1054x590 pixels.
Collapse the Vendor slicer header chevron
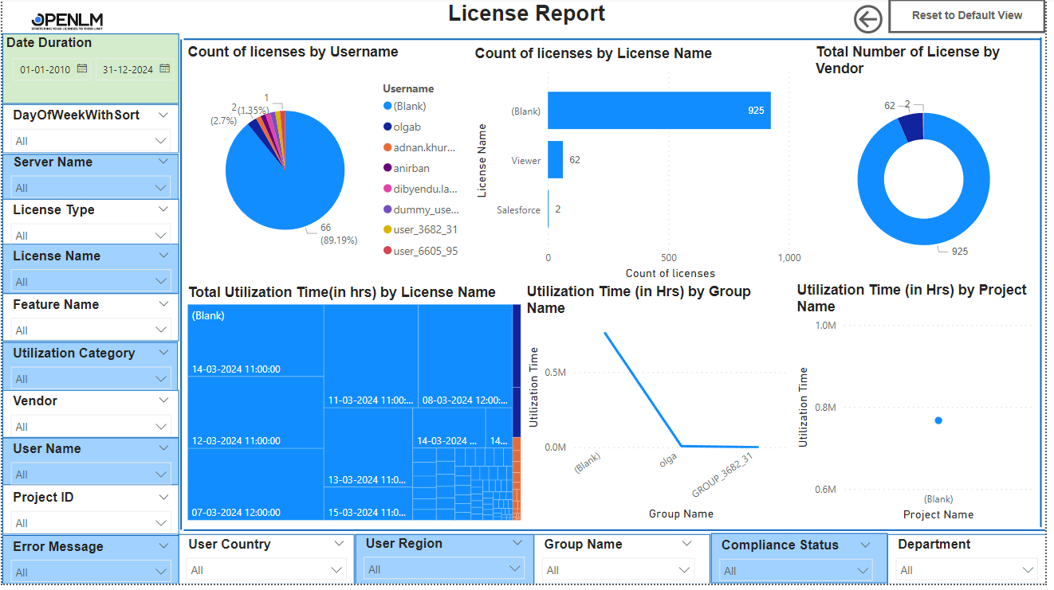pos(163,400)
